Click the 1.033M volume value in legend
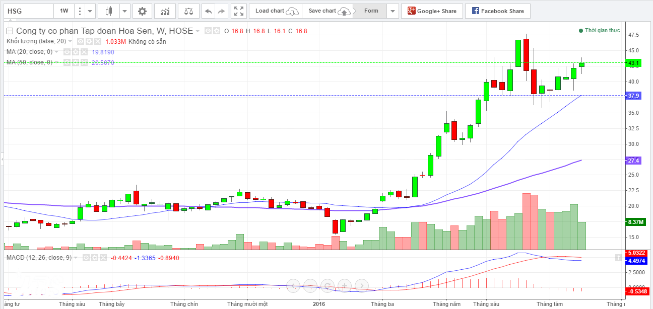The image size is (653, 309). click(x=115, y=41)
